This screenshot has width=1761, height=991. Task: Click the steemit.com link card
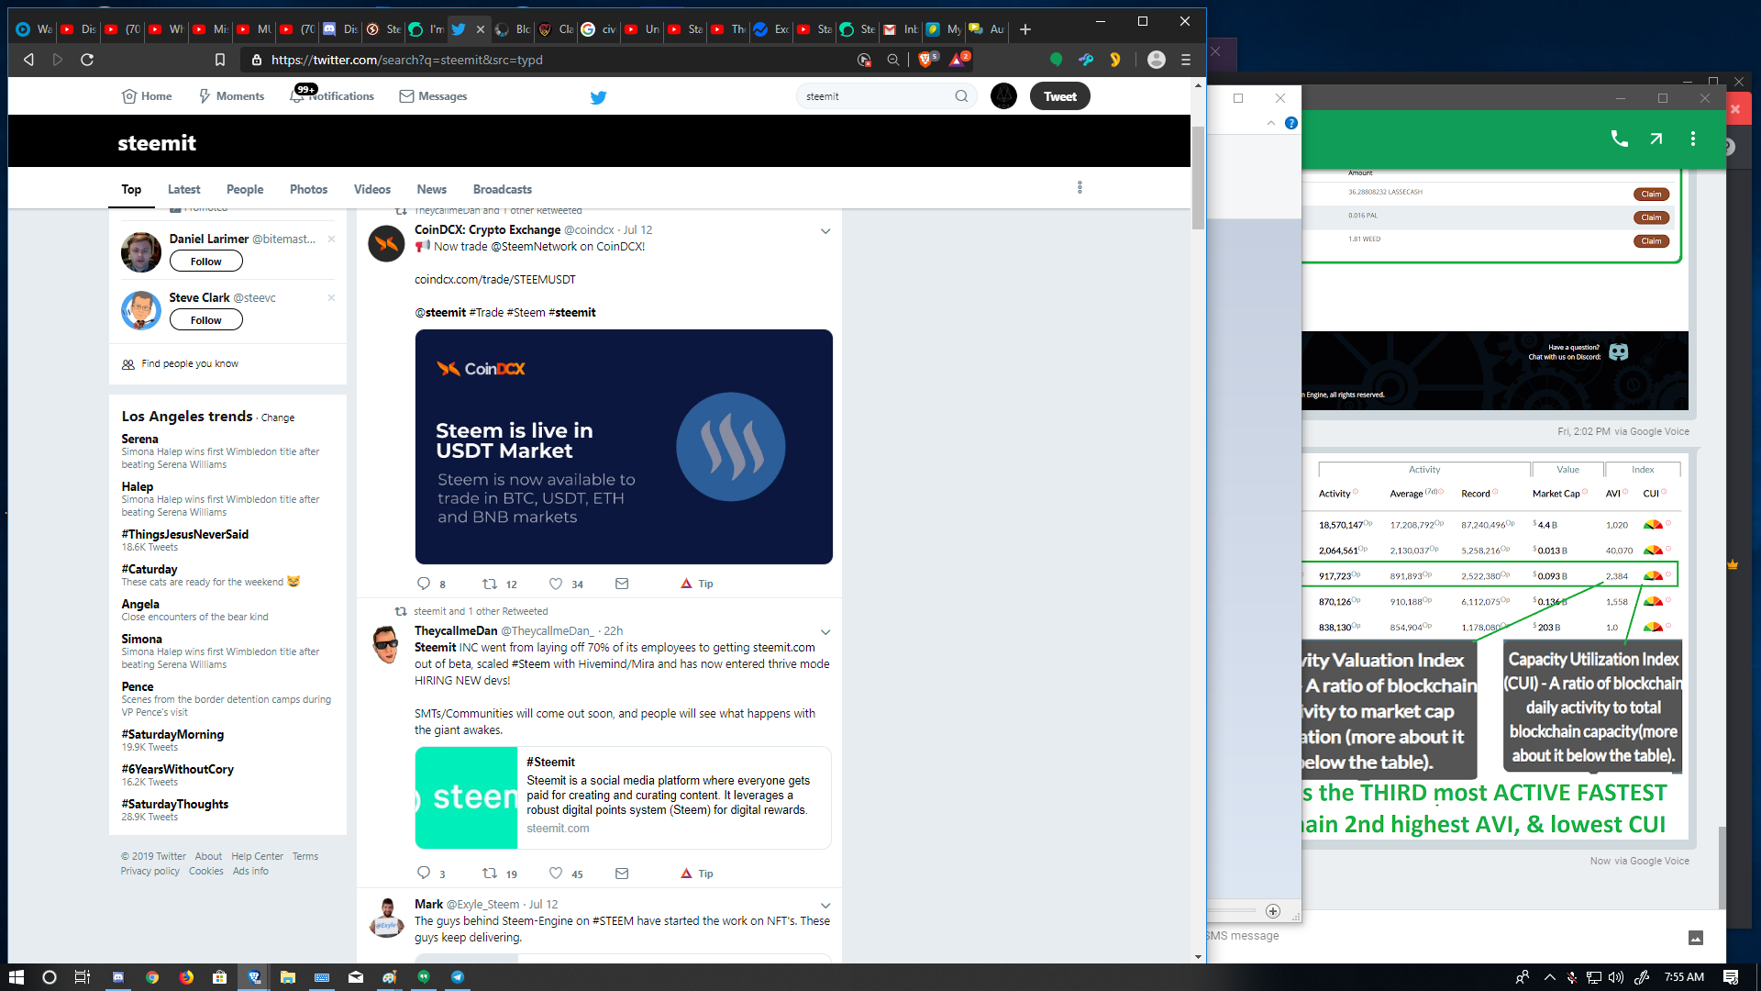pos(623,797)
